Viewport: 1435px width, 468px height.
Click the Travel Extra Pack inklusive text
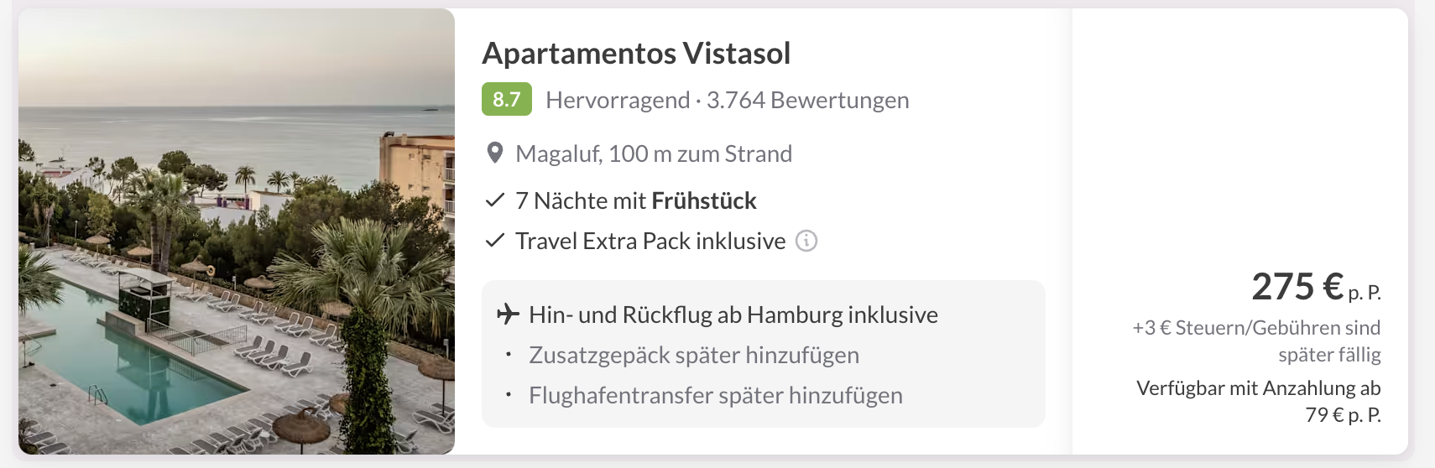650,241
